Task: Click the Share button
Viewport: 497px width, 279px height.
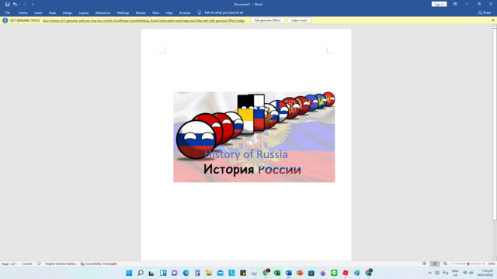Action: coord(485,12)
